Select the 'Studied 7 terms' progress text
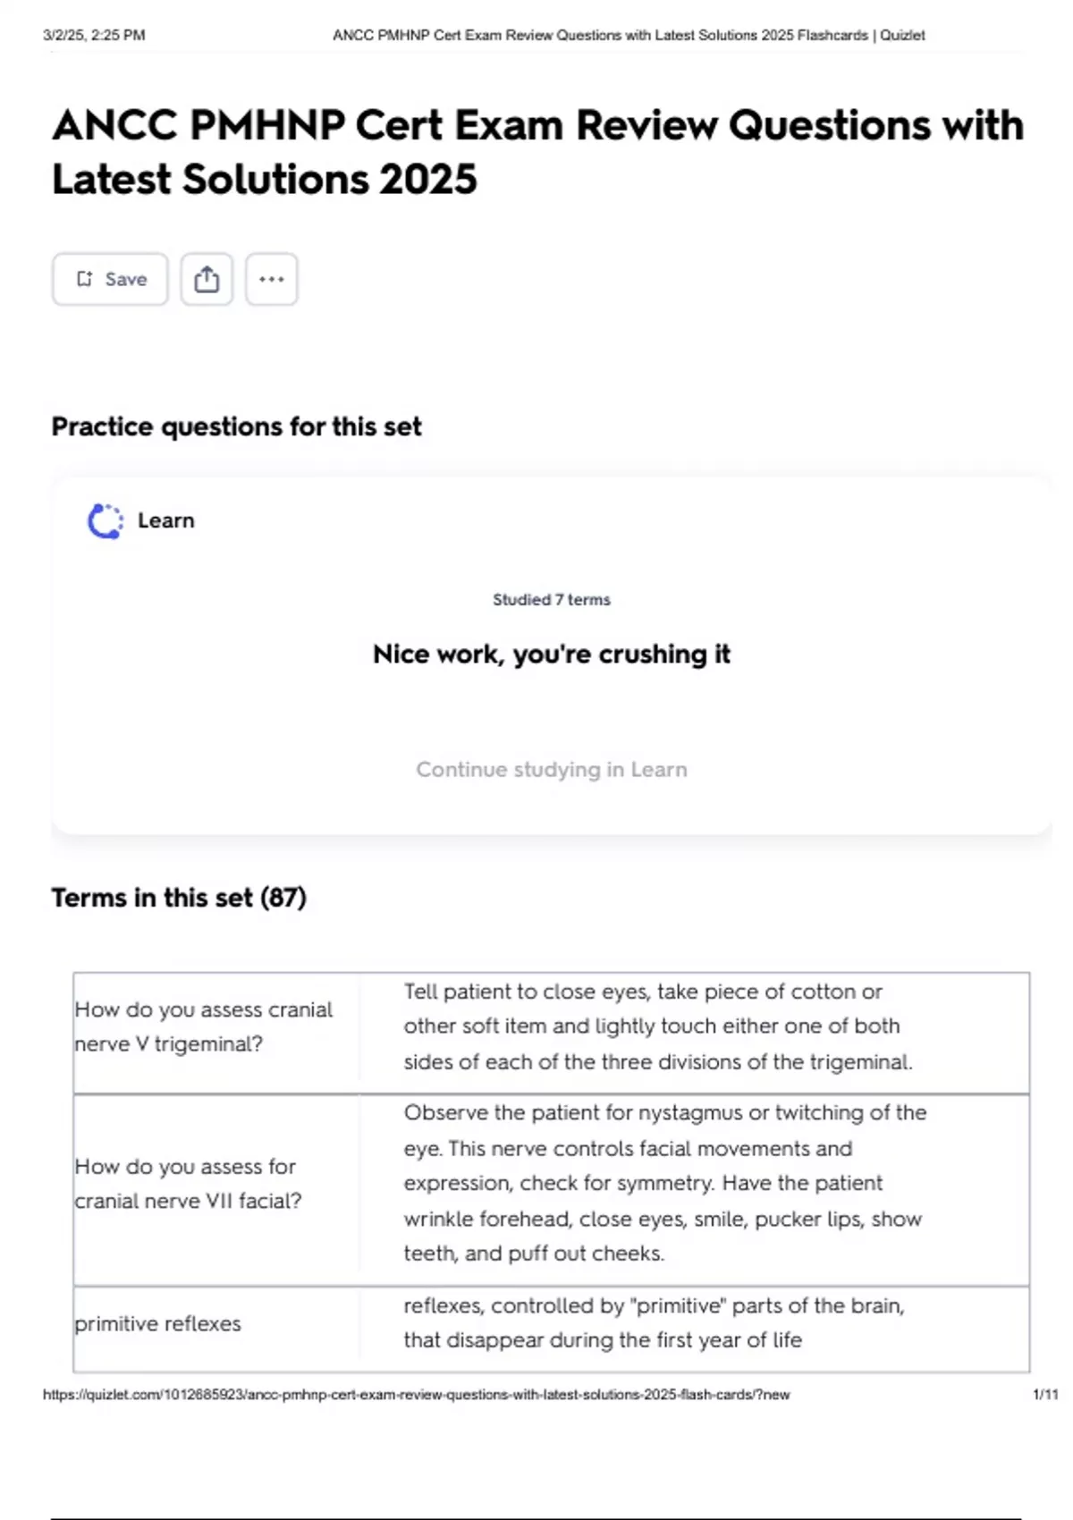This screenshot has height=1520, width=1073. (x=551, y=599)
